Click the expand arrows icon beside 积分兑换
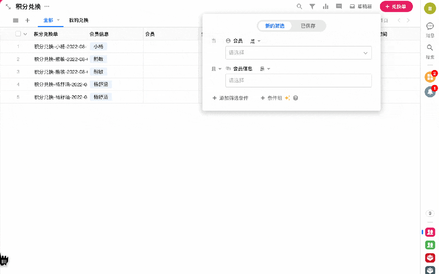The width and height of the screenshot is (439, 274). pos(8,7)
